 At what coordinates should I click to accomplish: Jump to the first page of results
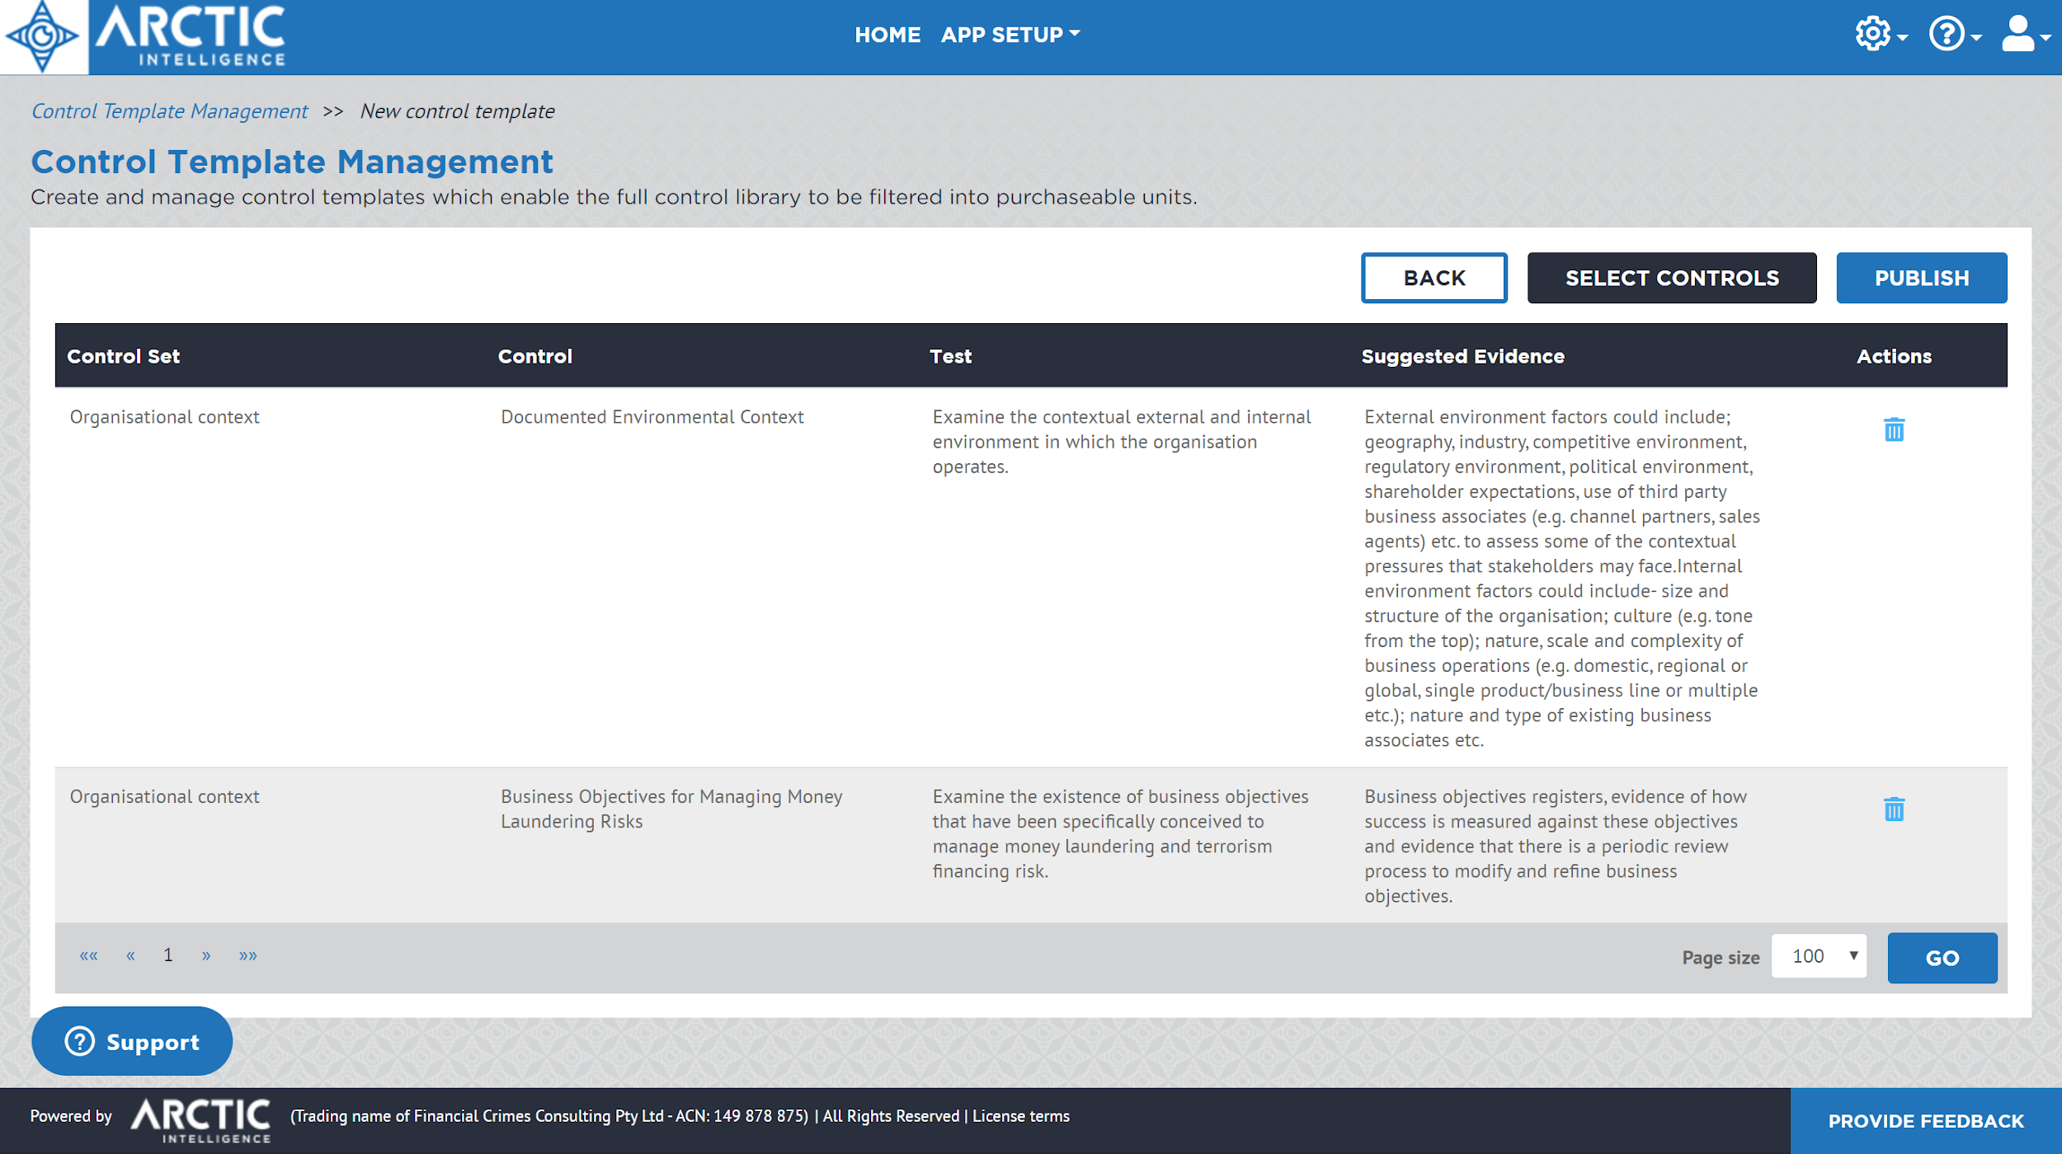click(x=88, y=955)
